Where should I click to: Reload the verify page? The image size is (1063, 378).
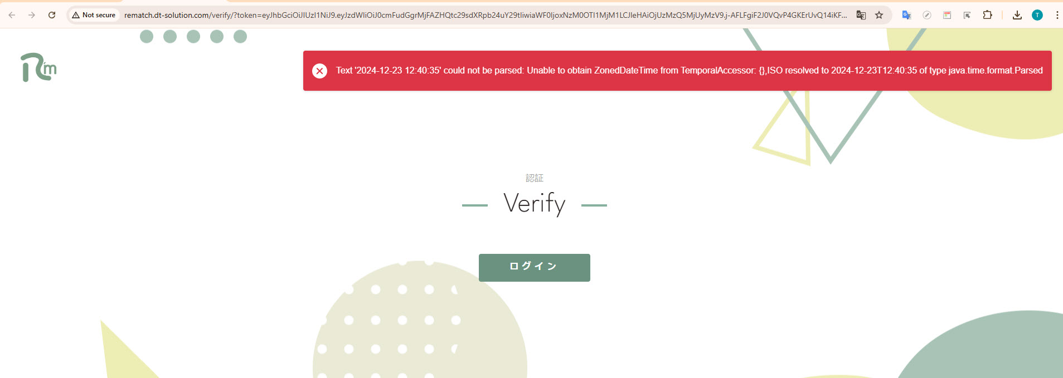click(52, 15)
